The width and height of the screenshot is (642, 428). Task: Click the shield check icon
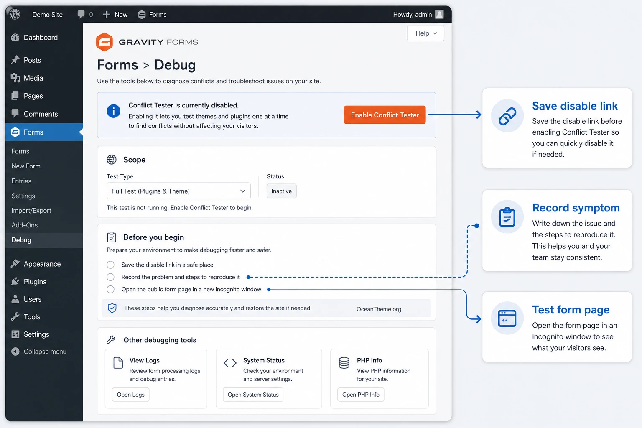click(112, 308)
